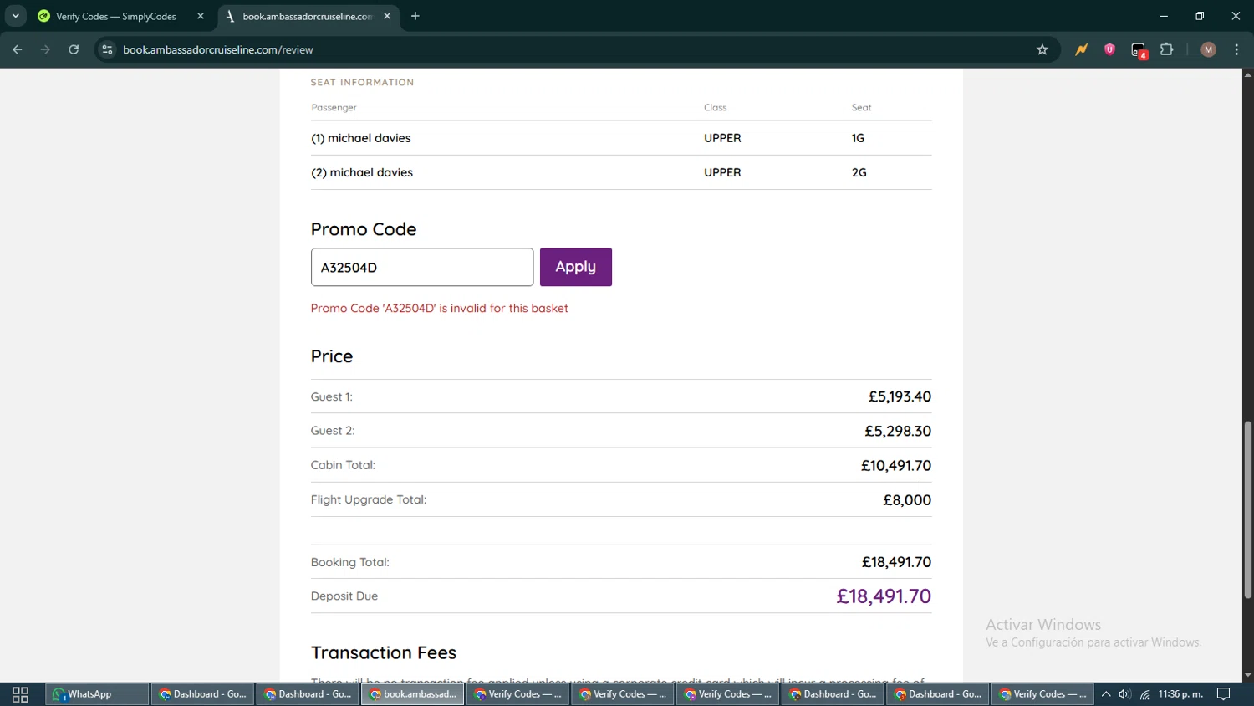Open the tab search dropdown arrow
Screen dimensions: 1254x706
(x=15, y=16)
